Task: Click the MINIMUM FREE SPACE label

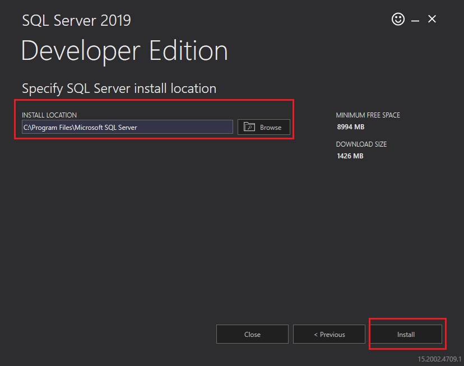Action: click(x=368, y=115)
